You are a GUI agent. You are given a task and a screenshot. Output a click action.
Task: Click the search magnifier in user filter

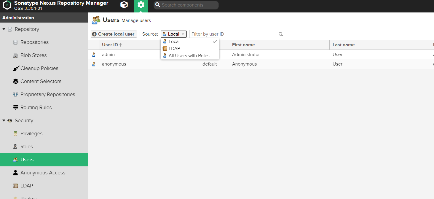[280, 34]
